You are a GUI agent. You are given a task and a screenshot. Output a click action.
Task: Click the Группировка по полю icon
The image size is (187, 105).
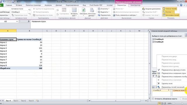click(x=34, y=15)
